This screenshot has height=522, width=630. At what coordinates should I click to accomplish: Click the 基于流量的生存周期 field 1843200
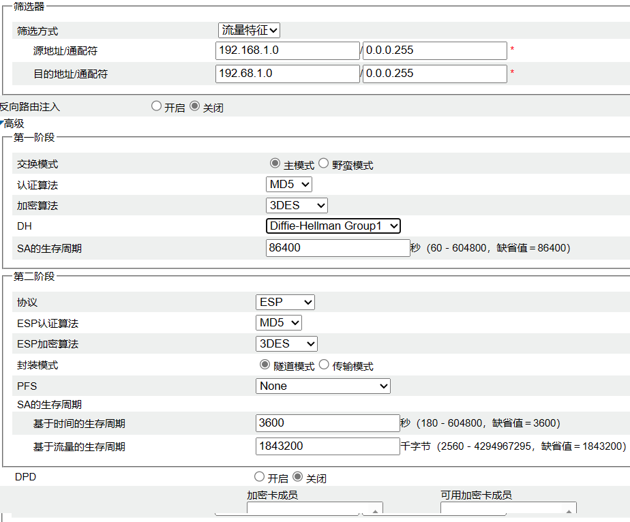pyautogui.click(x=328, y=446)
